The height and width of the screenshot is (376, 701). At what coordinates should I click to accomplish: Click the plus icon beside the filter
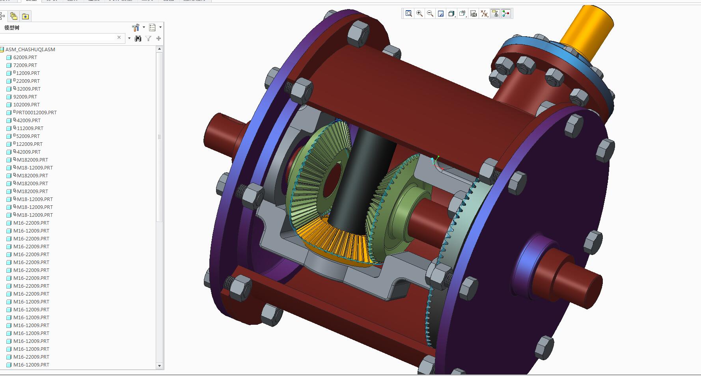point(158,38)
